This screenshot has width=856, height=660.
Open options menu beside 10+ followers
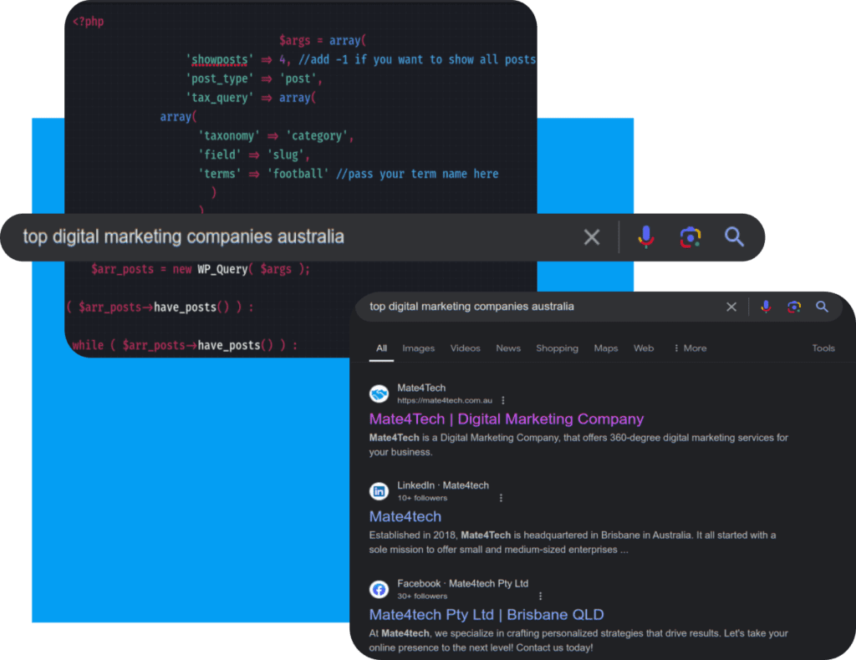pos(501,498)
